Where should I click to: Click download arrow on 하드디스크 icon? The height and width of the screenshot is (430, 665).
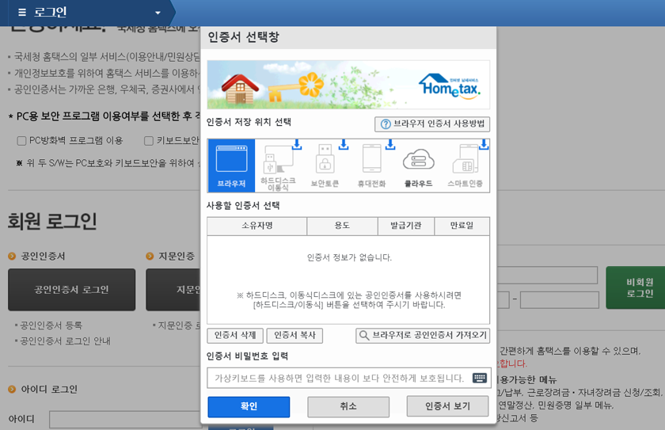297,145
